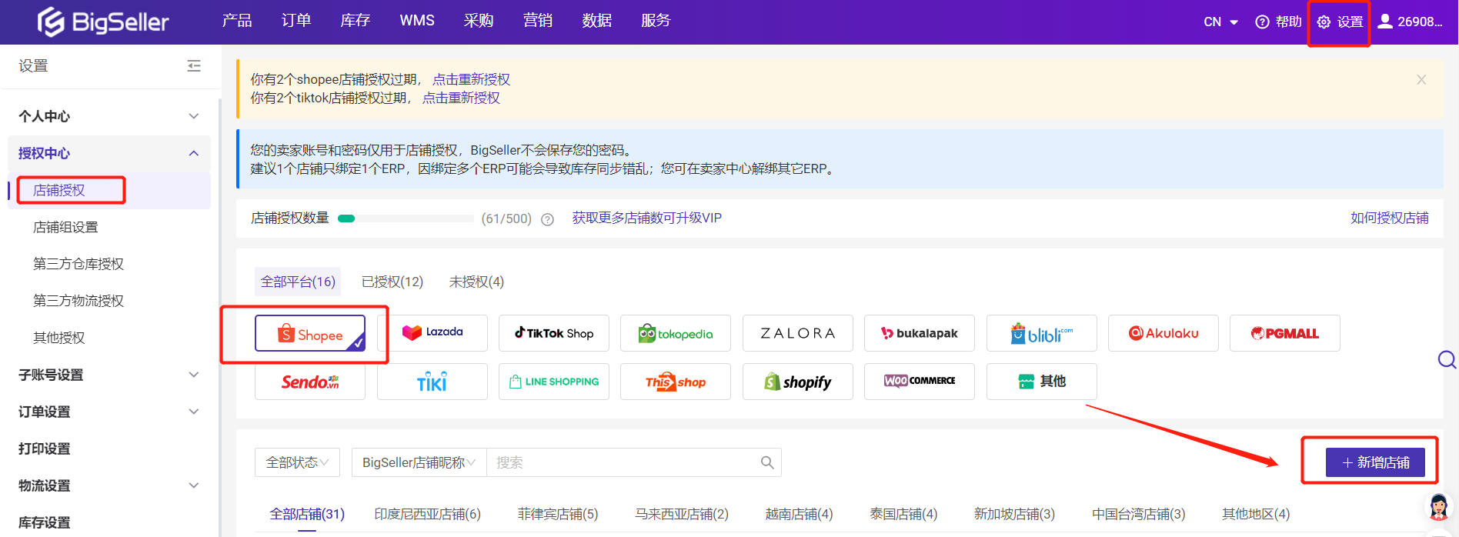Open the CN language dropdown
Screen dimensions: 1459x537
(1220, 22)
